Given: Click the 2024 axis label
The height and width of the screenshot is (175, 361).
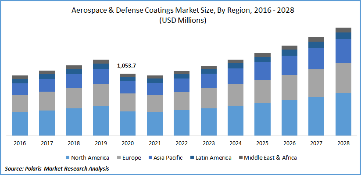Looking at the screenshot, I should tap(236, 143).
